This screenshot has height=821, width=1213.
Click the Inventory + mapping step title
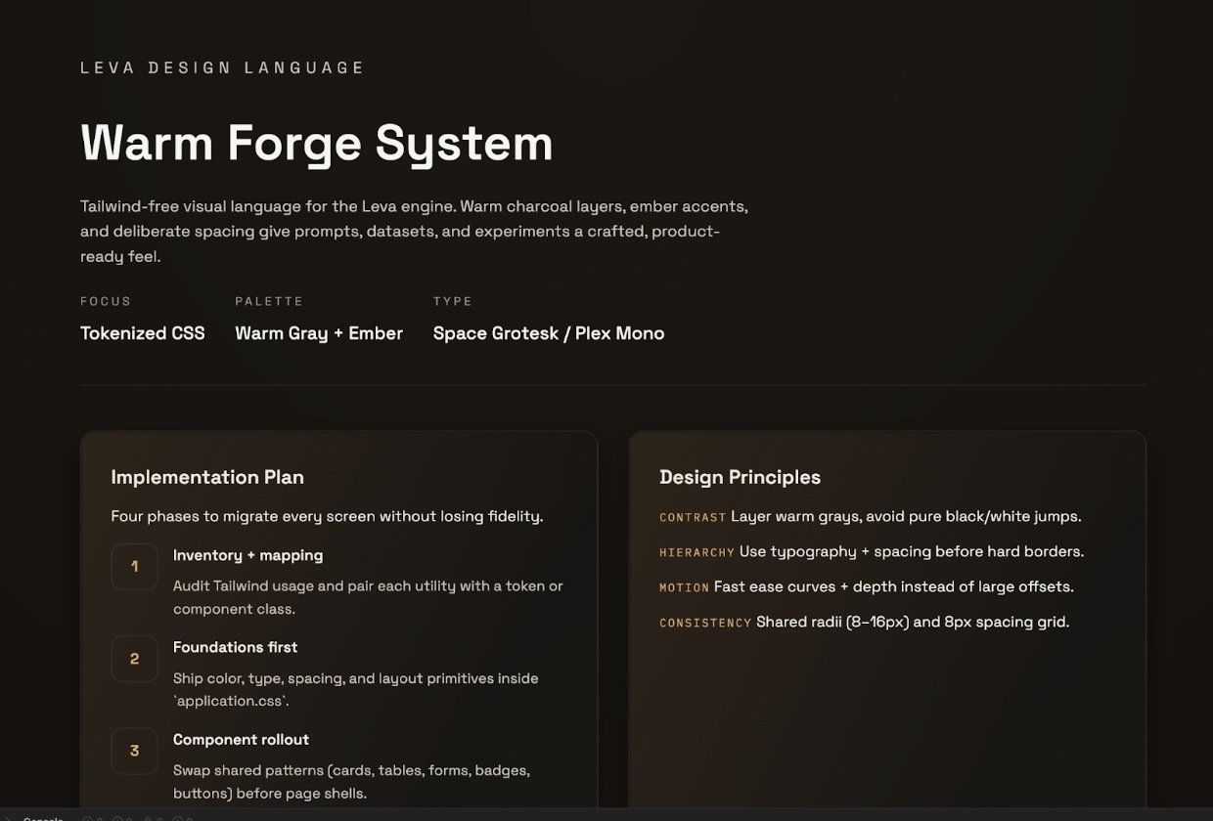[247, 555]
